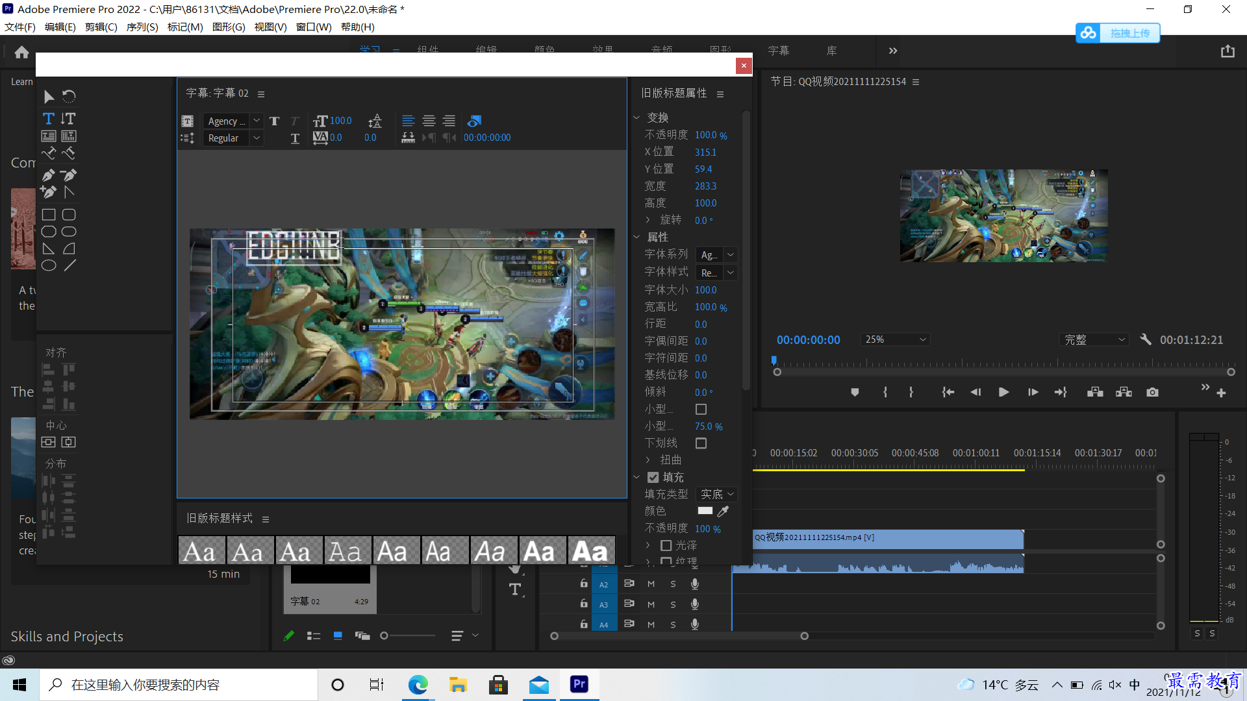Select the Ellipse tool
Screen dimensions: 1247x701
pos(49,265)
